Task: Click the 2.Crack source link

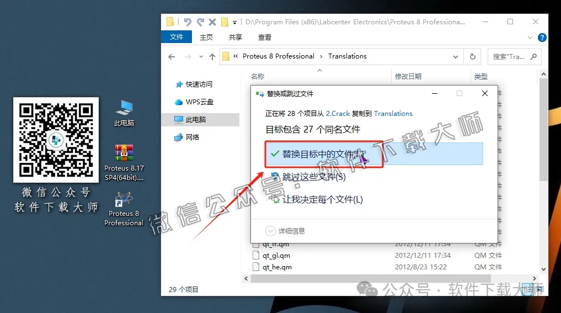Action: (x=338, y=114)
